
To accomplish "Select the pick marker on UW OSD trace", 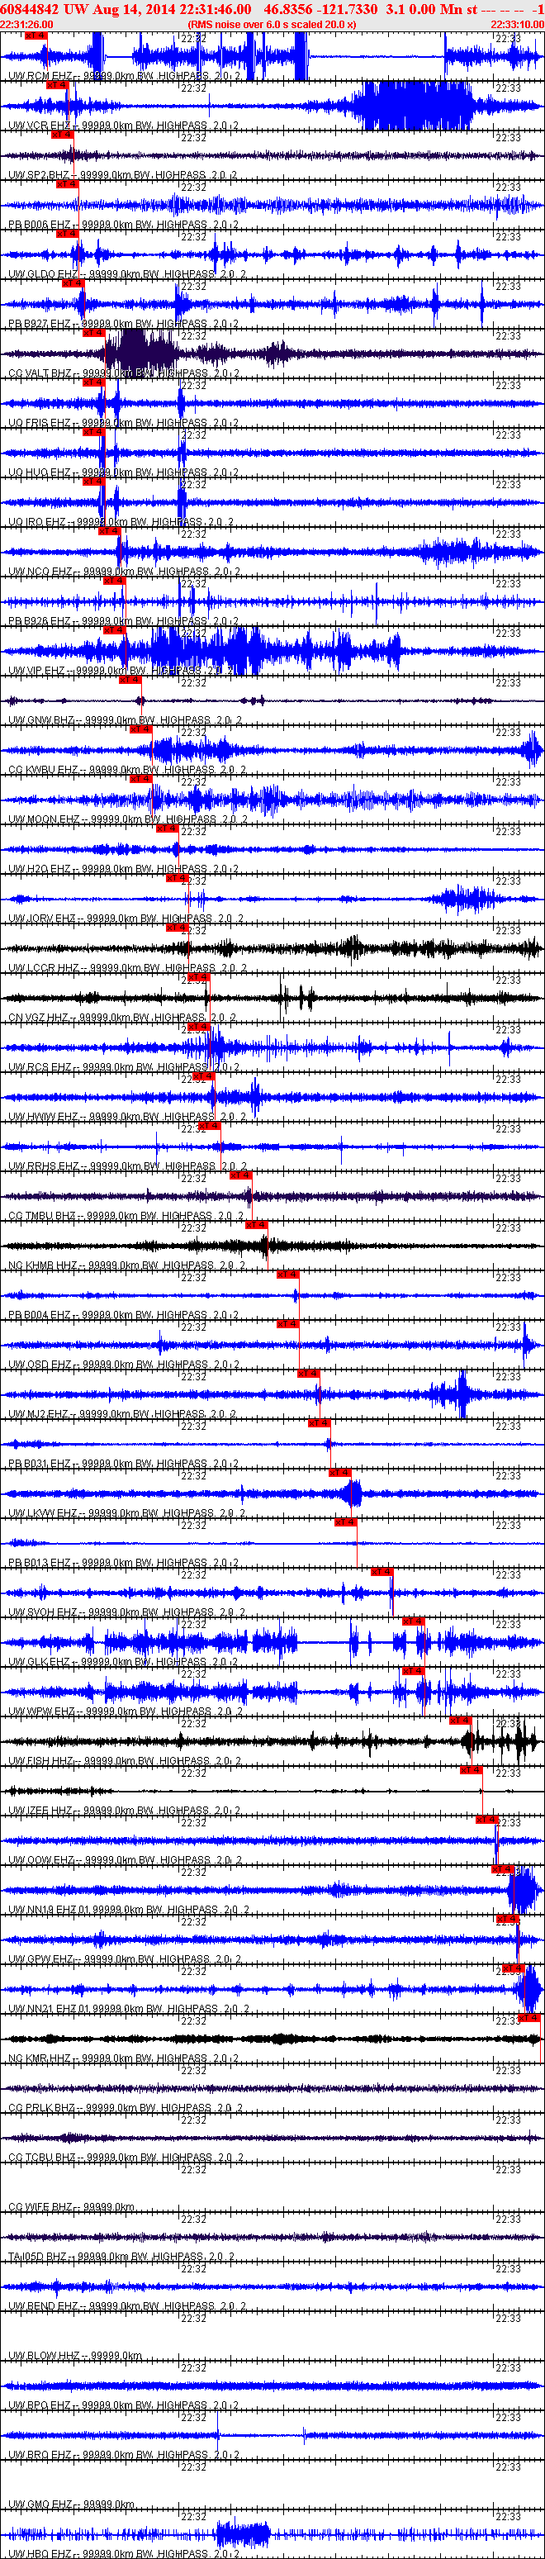I will tap(288, 1324).
